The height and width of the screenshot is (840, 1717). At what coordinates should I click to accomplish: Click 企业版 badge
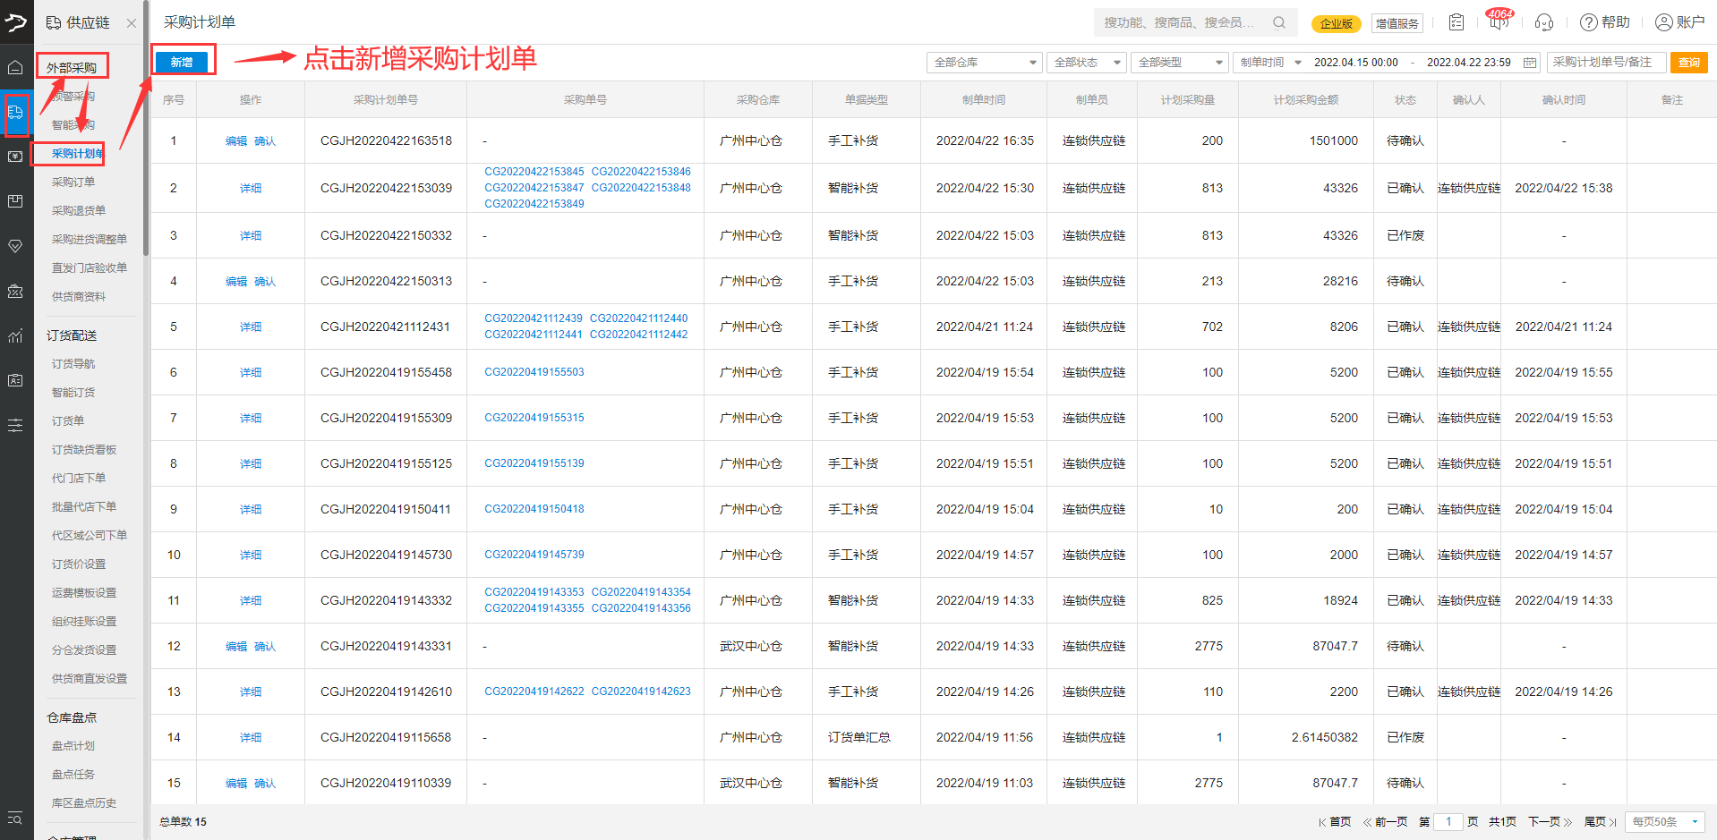point(1337,24)
